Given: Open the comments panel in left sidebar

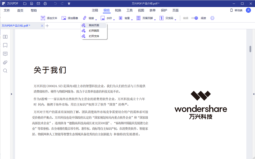Looking at the screenshot, I should tap(5, 54).
